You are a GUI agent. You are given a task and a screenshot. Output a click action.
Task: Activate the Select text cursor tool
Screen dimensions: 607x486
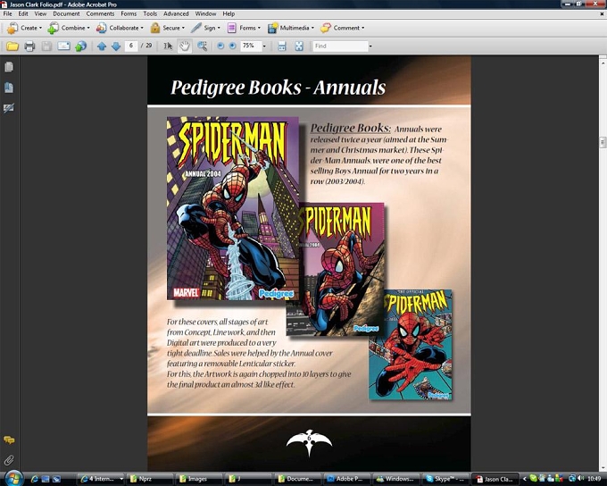(x=168, y=46)
